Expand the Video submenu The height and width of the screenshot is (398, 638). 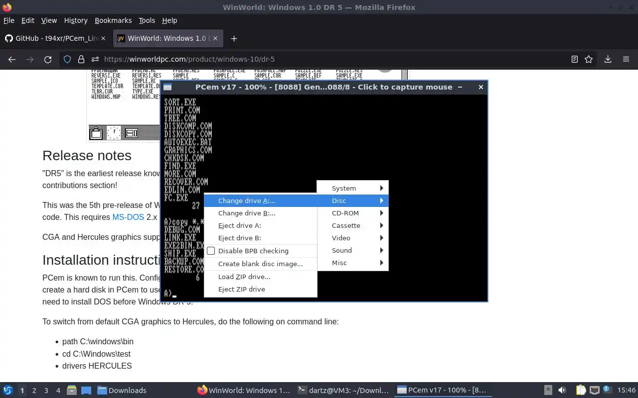(x=352, y=238)
